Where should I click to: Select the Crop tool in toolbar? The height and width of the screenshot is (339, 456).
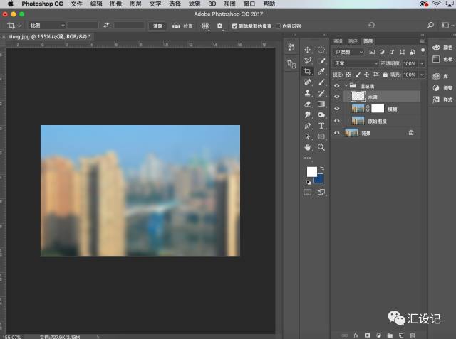coord(308,72)
